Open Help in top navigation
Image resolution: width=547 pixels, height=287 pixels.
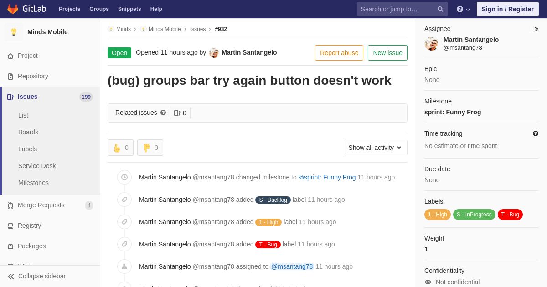[156, 9]
